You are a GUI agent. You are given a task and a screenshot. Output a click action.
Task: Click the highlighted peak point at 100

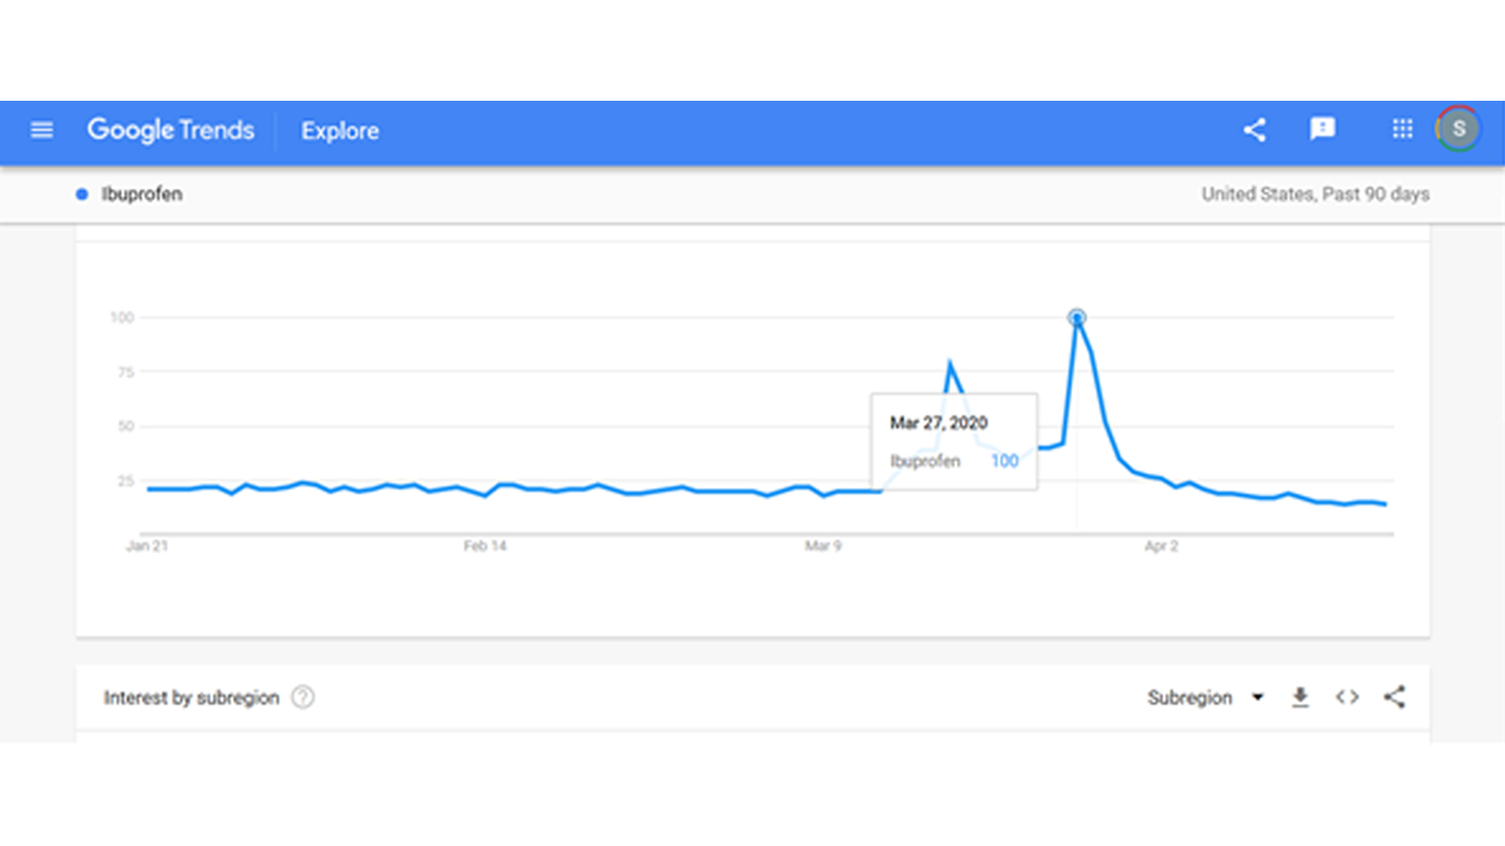(x=1077, y=317)
